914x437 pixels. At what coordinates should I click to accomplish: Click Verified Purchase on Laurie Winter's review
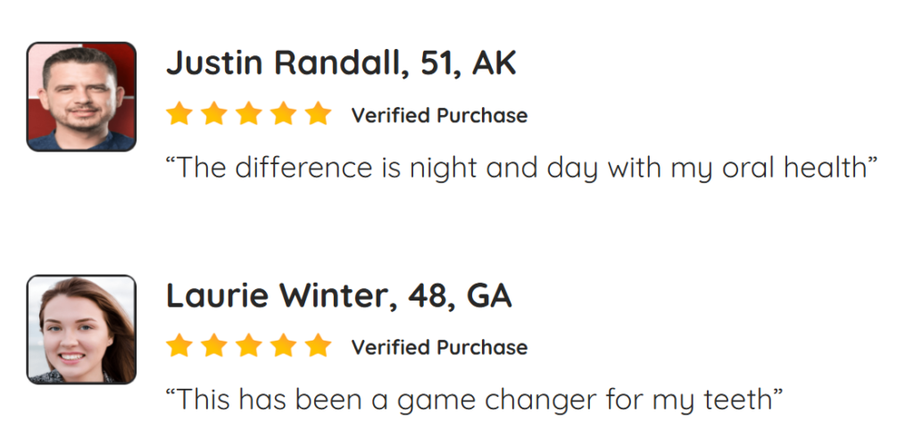(439, 347)
